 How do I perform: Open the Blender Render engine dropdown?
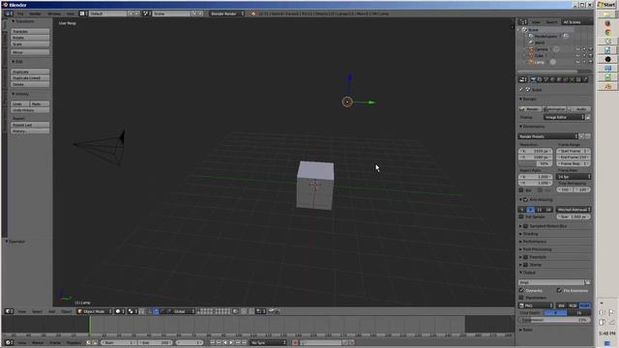tap(227, 14)
